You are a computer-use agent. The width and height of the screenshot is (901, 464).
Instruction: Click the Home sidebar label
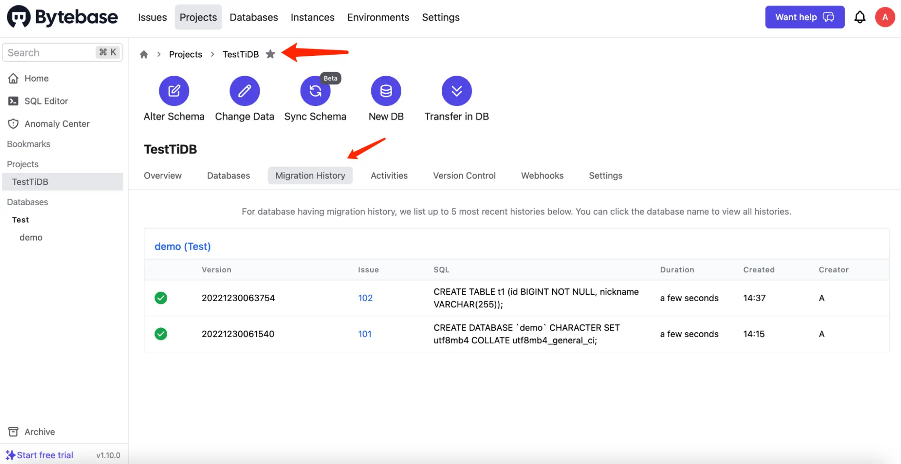click(37, 78)
